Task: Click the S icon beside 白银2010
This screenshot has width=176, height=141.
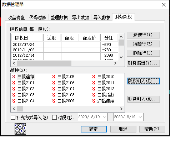Action: pyautogui.click(x=94, y=77)
